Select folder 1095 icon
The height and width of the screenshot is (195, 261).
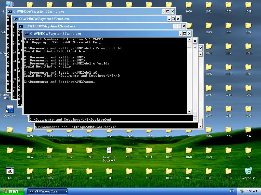pyautogui.click(x=248, y=150)
